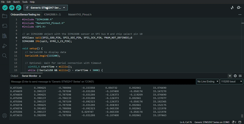
Task: Toggle the bottom panel status bar icon
Action: [240, 122]
